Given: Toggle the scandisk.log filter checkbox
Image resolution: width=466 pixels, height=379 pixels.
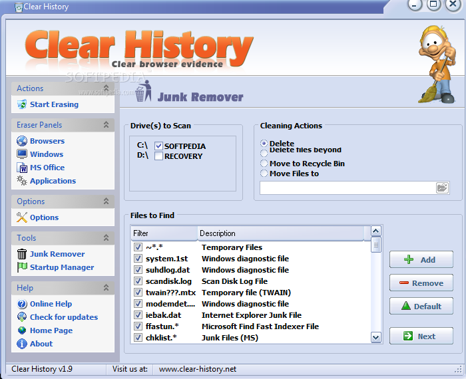Looking at the screenshot, I should [138, 281].
